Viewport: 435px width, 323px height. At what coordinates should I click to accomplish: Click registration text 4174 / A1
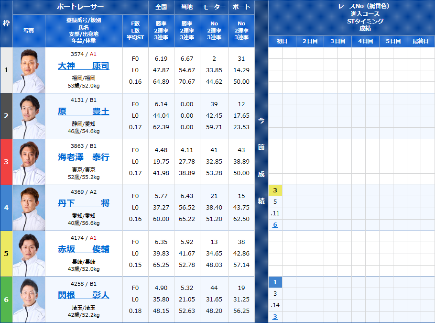[84, 238]
